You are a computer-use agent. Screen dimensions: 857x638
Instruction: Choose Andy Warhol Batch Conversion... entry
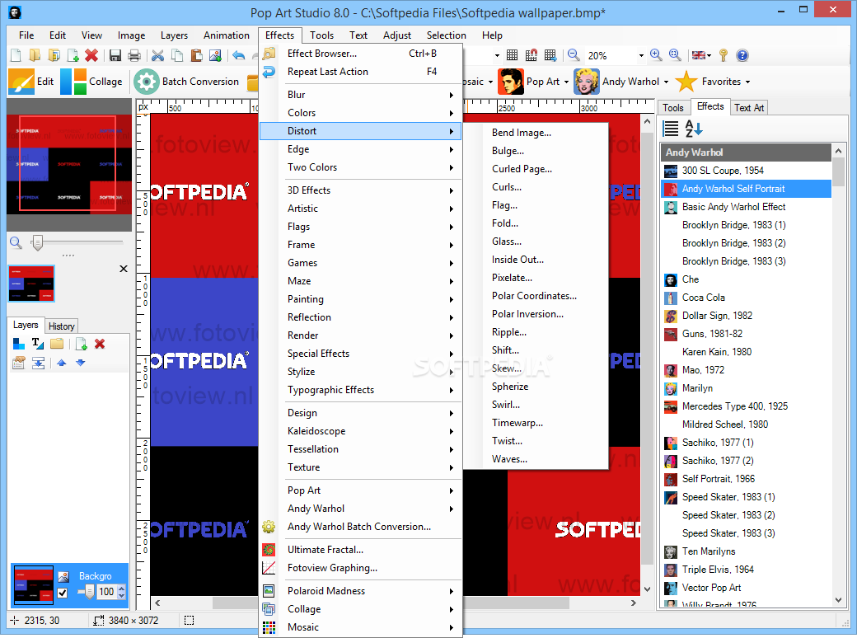360,527
